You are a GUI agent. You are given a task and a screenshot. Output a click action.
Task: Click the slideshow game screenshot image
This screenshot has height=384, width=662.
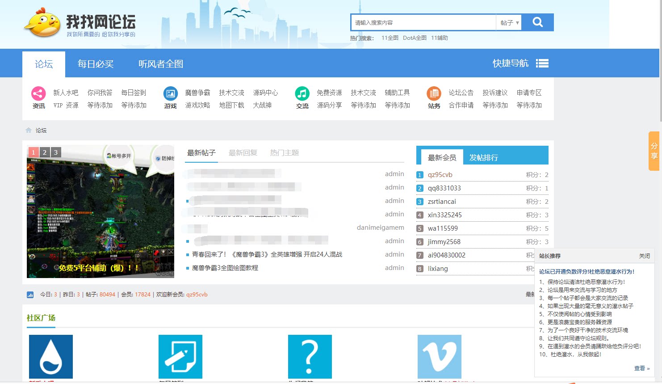101,211
